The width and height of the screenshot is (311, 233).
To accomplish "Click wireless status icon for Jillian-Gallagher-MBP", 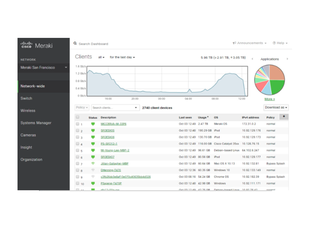I will (93, 164).
